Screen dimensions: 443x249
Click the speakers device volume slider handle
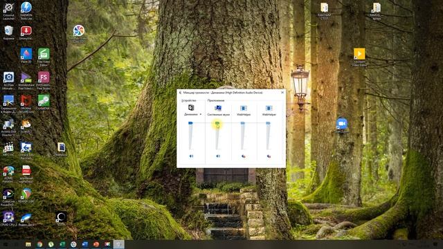tap(190, 123)
